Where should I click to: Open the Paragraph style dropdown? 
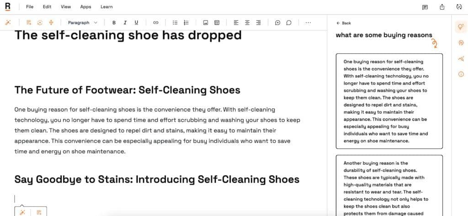[x=83, y=22]
